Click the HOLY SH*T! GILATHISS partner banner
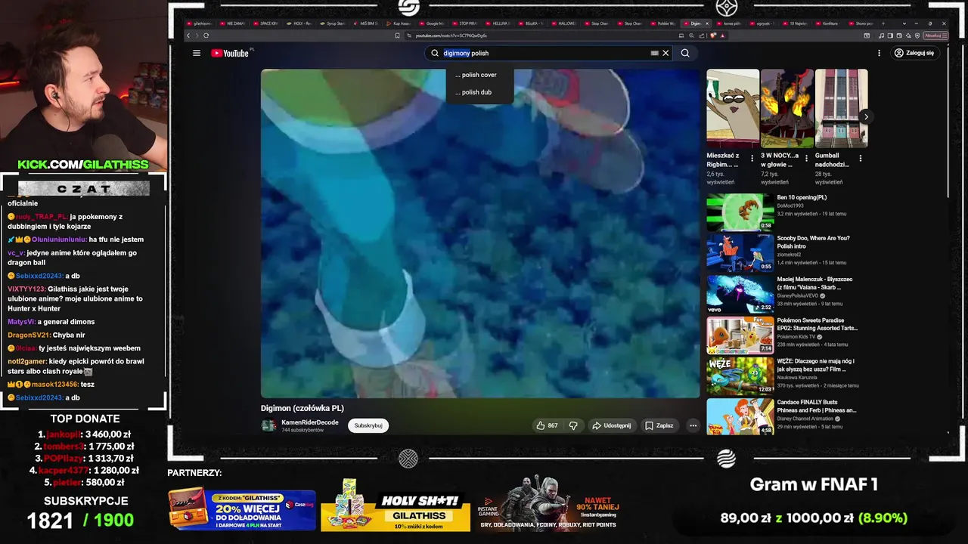 (x=396, y=505)
